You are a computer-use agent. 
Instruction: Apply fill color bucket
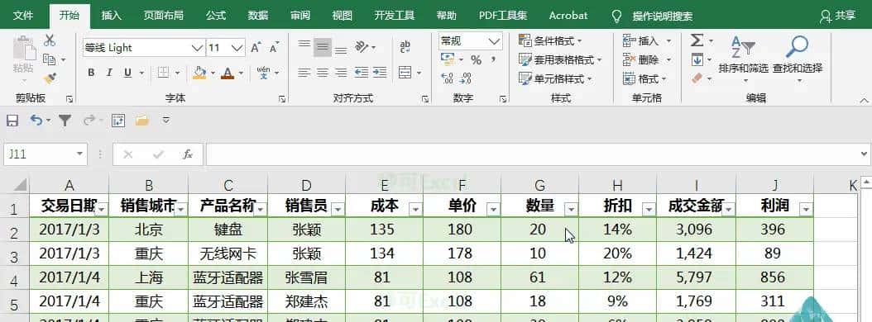click(199, 73)
